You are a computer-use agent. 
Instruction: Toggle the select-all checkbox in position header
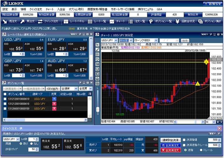(x=5, y=94)
